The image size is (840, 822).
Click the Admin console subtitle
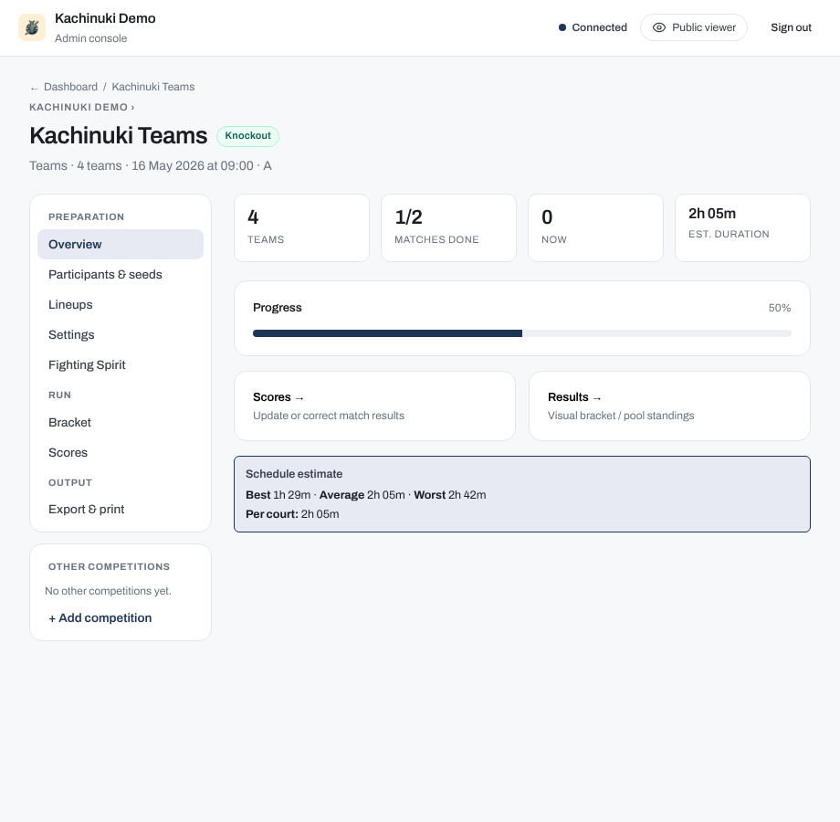(x=91, y=38)
